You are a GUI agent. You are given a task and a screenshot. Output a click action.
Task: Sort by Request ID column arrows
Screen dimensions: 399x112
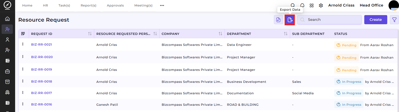click(90, 34)
